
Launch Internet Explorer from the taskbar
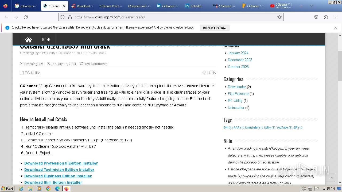tap(21, 189)
